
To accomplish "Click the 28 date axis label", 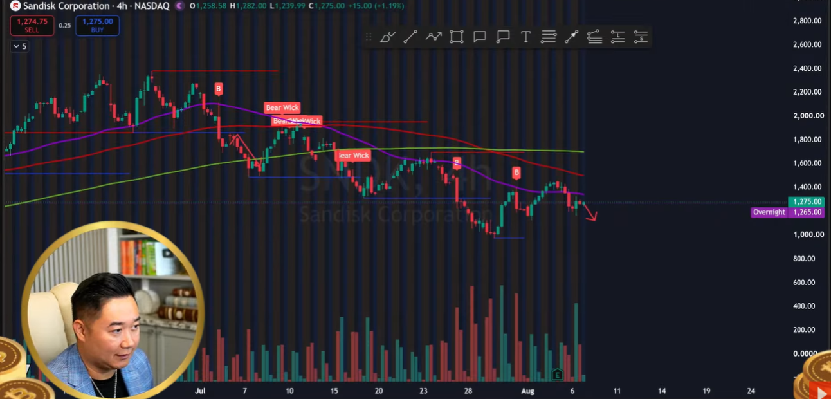I will 469,391.
